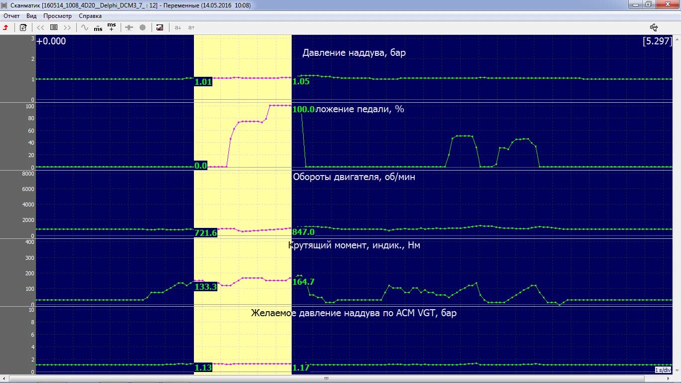Open the Вид menu
Viewport: 681px width, 383px height.
[x=31, y=16]
